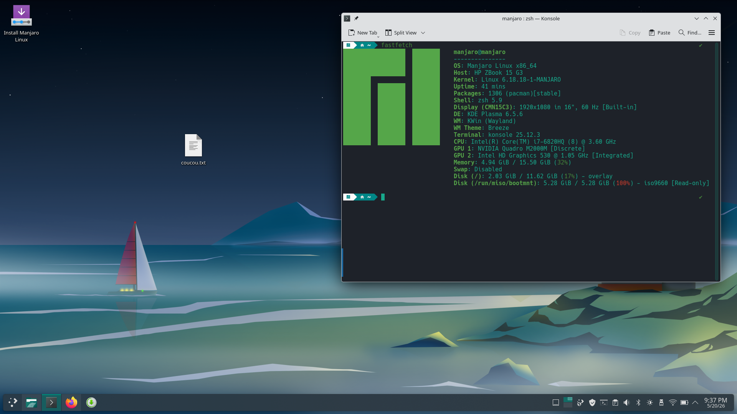The image size is (737, 414).
Task: Click the show desktop tray icon
Action: (555, 402)
